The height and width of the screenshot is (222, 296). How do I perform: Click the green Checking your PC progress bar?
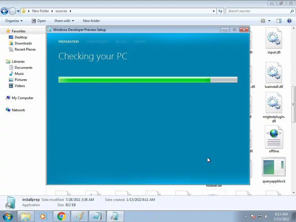click(x=148, y=80)
